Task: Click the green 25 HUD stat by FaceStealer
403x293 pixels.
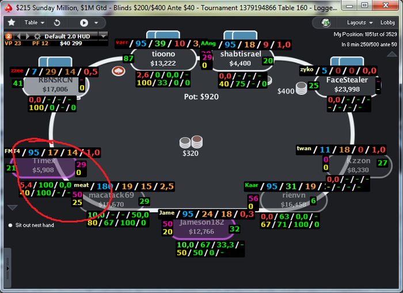Action: [314, 86]
